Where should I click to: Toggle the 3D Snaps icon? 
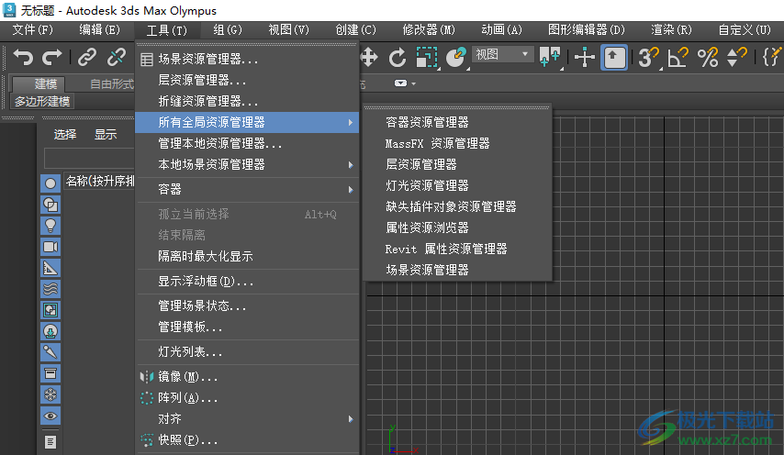[x=648, y=58]
